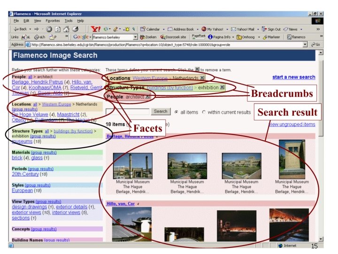This screenshot has height=254, width=338.
Task: Click the page scrollbar down arrow
Action: [x=321, y=239]
